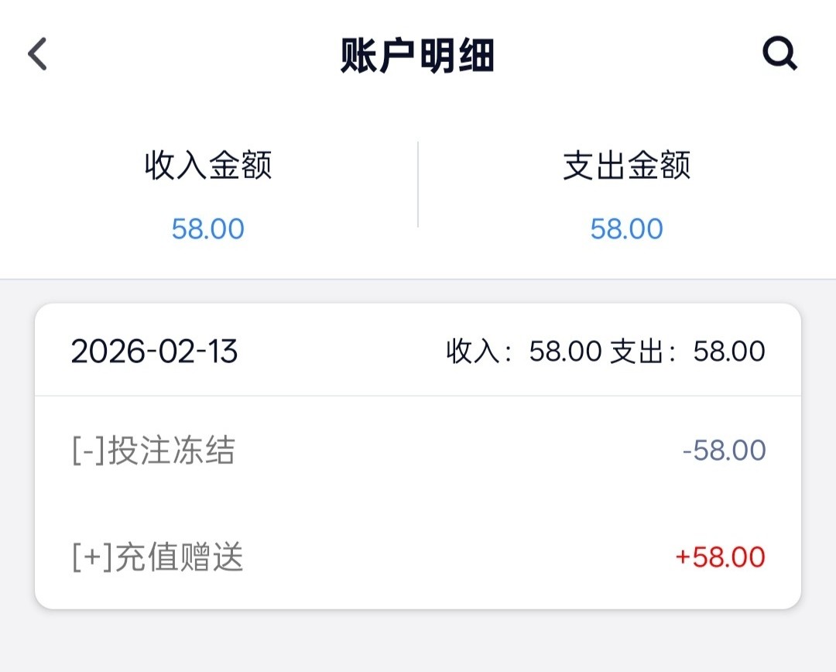Tap the blue 58.00 income total
836x672 pixels.
(x=208, y=229)
